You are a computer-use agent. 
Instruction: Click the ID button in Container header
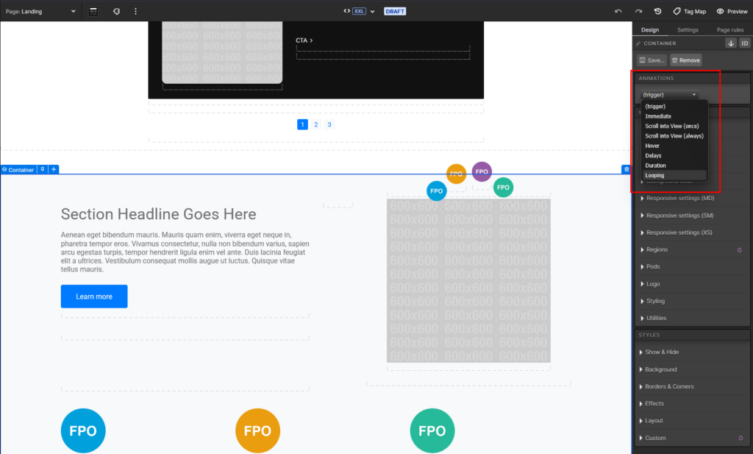tap(744, 43)
